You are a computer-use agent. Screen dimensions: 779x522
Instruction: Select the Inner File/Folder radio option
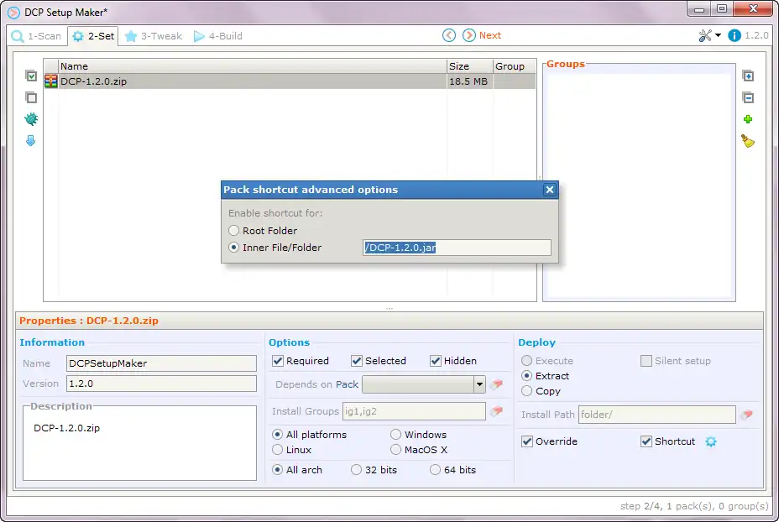pyautogui.click(x=234, y=248)
